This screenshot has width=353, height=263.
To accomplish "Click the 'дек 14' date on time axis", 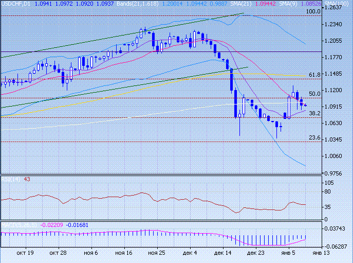I will click(222, 253).
